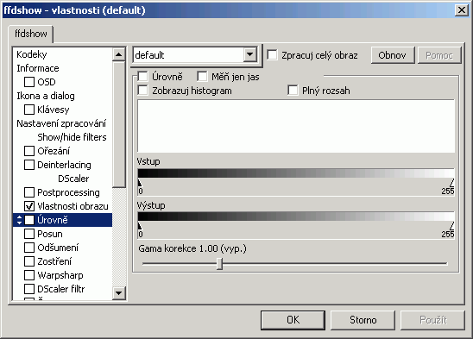
Task: Toggle the Odšumení checkbox
Action: tap(29, 248)
